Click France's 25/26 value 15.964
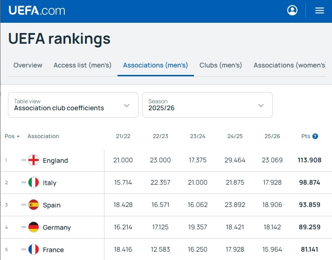The image size is (332, 260). [272, 249]
